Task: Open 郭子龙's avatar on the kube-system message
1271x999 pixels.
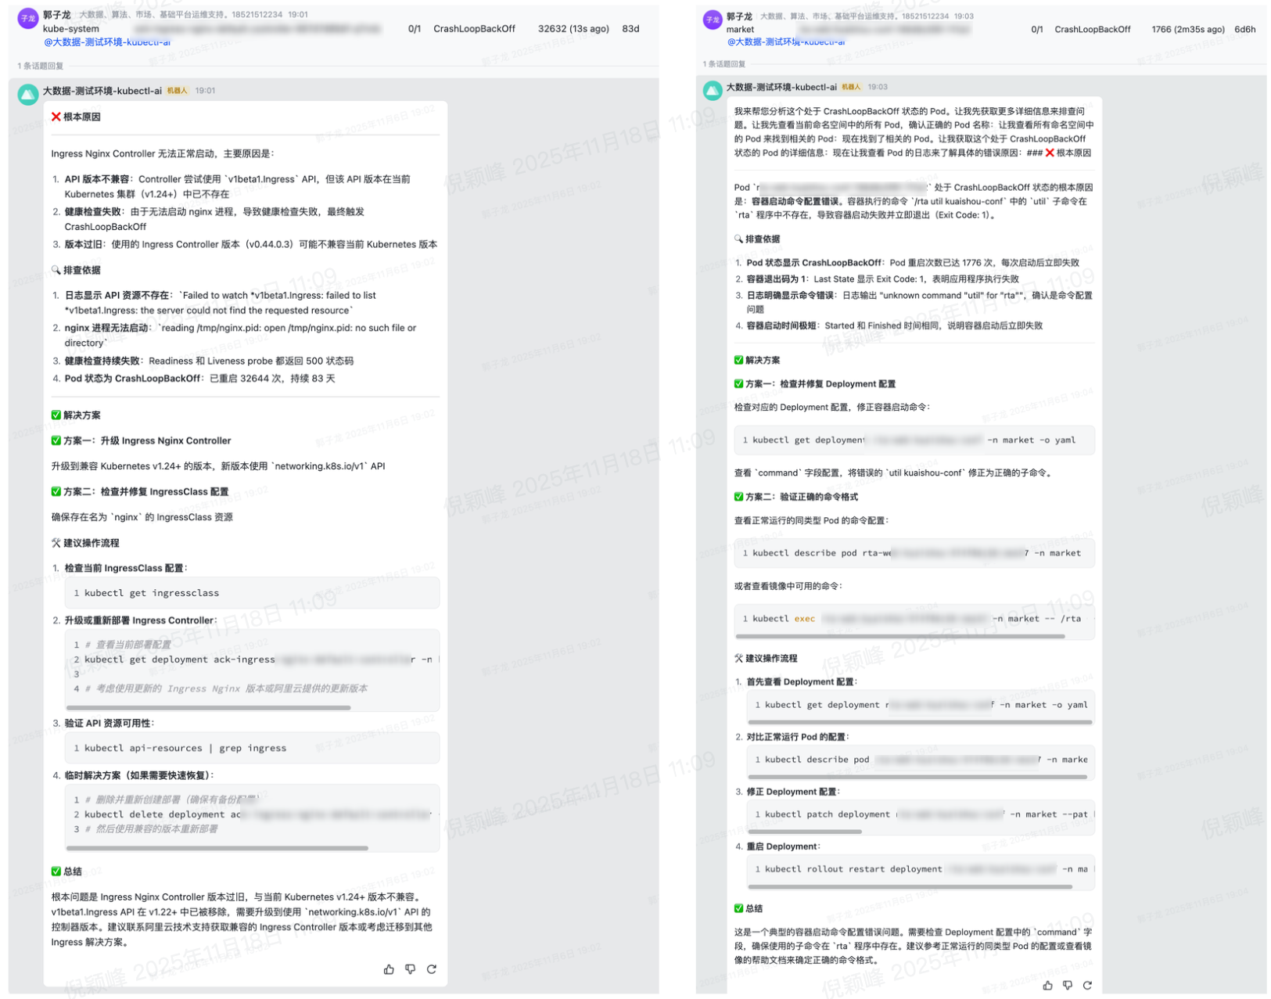Action: tap(28, 18)
